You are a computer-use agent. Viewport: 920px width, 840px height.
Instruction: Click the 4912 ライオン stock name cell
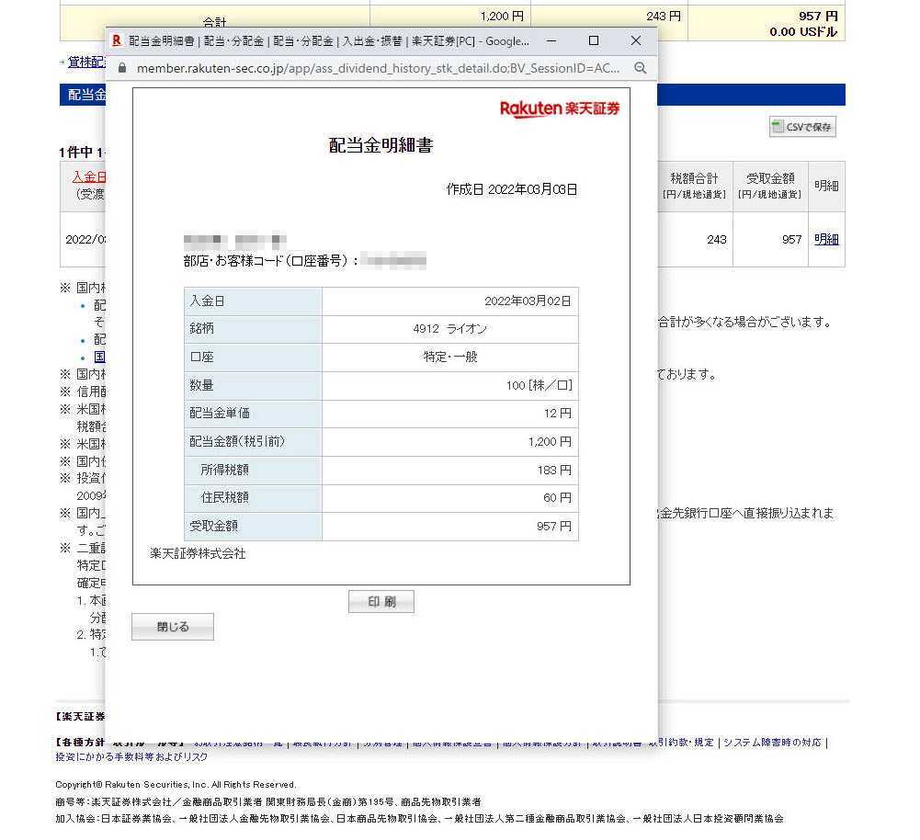click(x=449, y=329)
